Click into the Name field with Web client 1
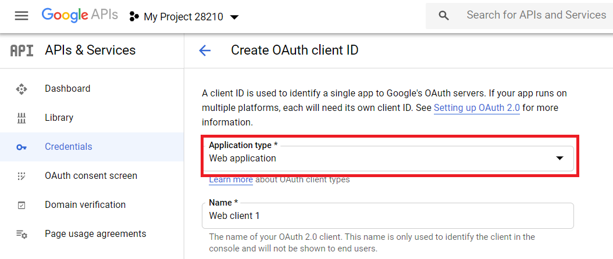 point(388,215)
